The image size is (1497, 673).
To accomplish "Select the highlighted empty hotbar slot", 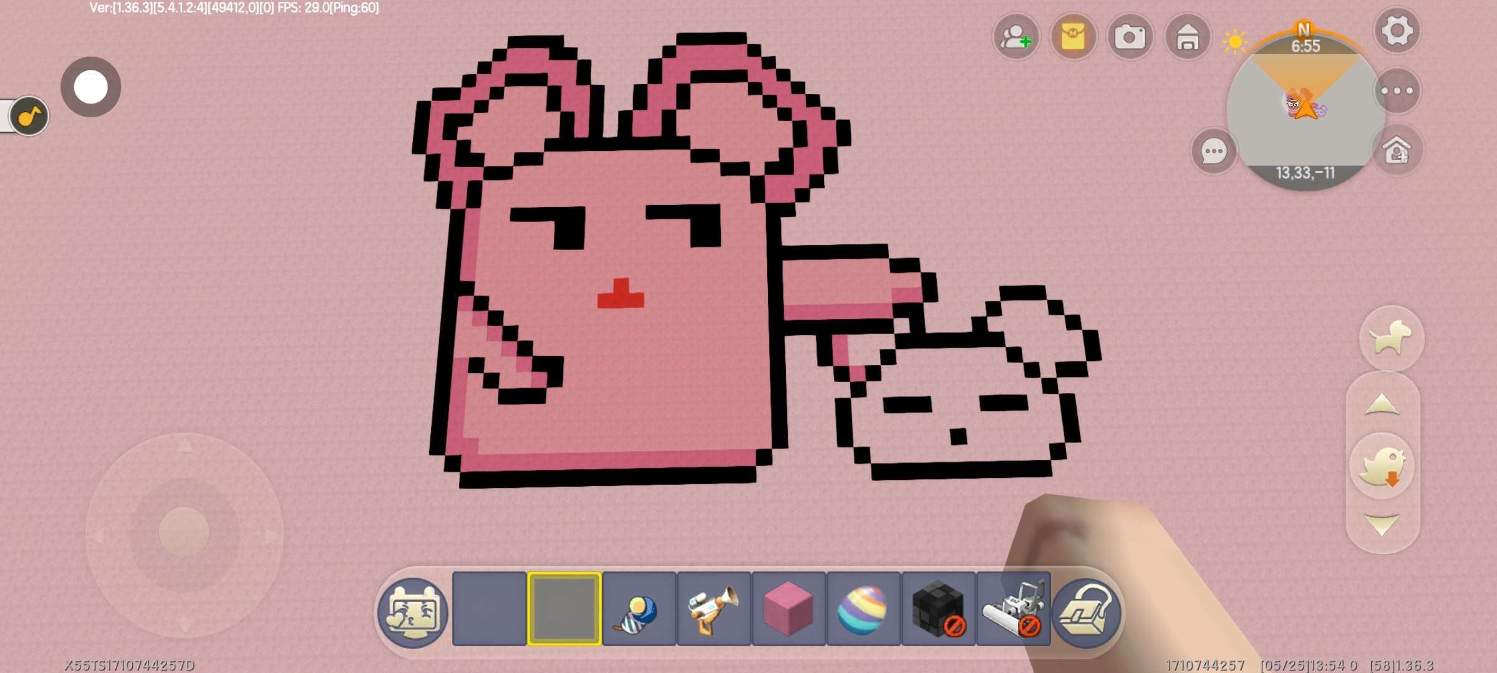I will point(564,609).
